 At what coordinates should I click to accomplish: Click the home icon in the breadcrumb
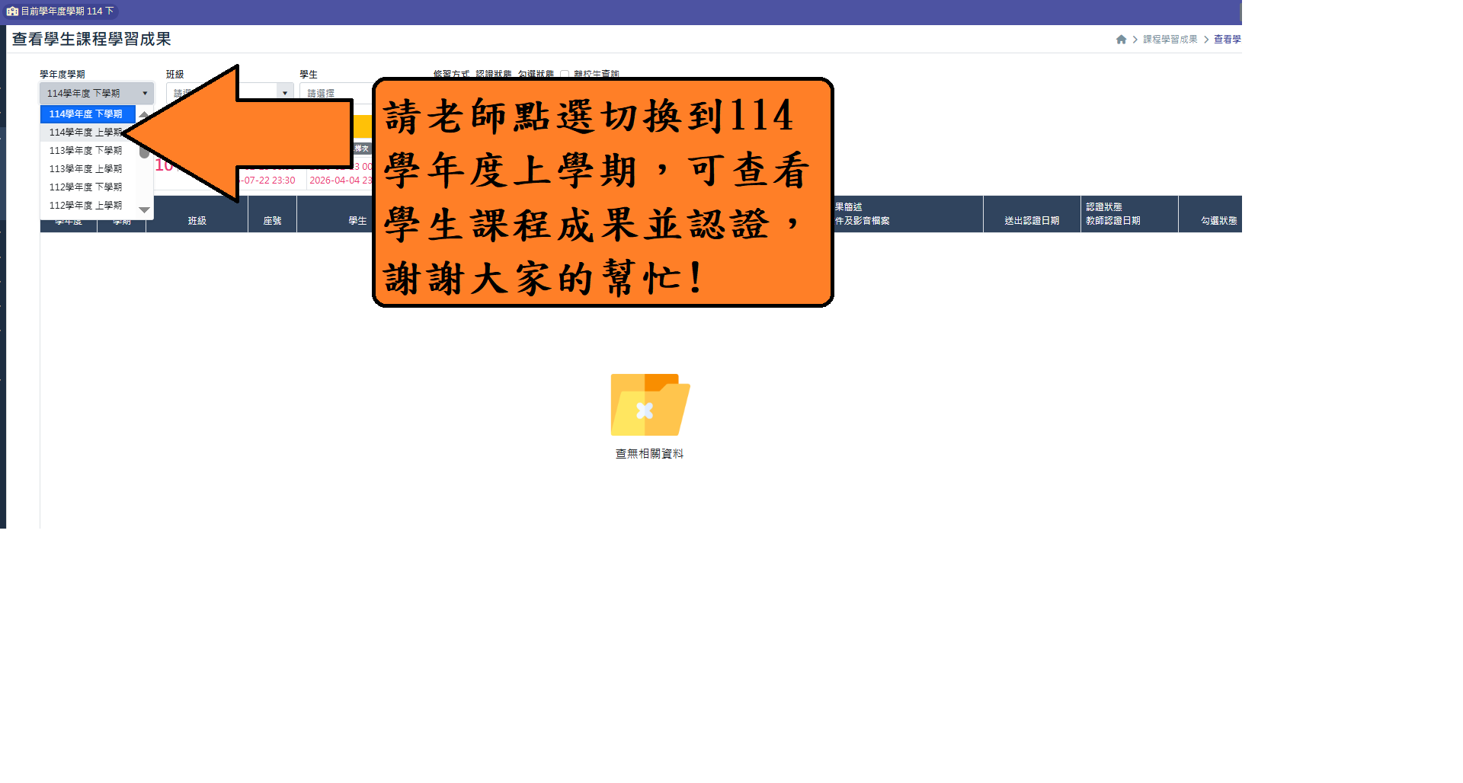(x=1121, y=40)
